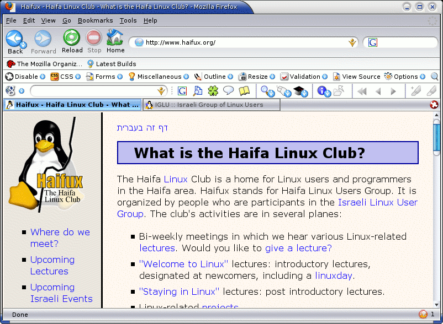Reload the current page
443x324 pixels.
point(72,37)
